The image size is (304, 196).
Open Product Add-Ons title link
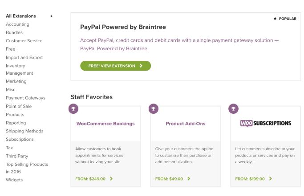click(x=186, y=124)
